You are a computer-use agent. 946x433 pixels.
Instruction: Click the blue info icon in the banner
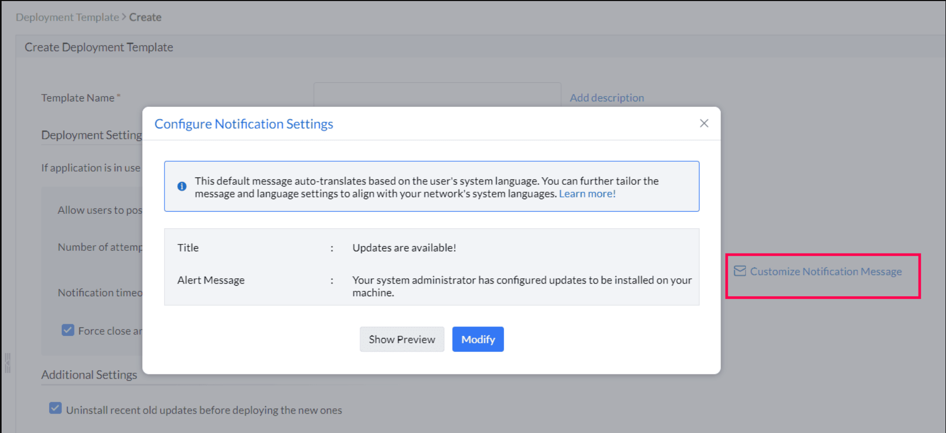pos(182,186)
